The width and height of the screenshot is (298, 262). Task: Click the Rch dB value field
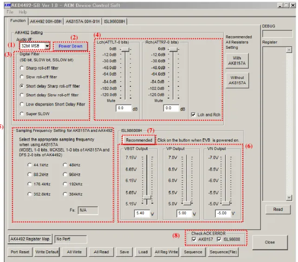pos(171,108)
